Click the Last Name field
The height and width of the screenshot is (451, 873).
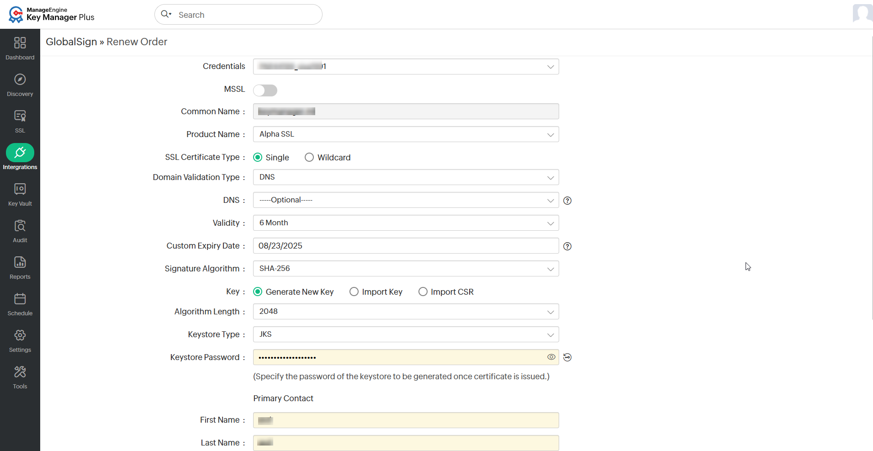pos(406,443)
